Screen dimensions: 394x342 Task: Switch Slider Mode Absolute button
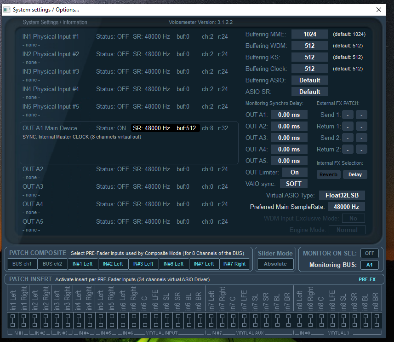[275, 264]
